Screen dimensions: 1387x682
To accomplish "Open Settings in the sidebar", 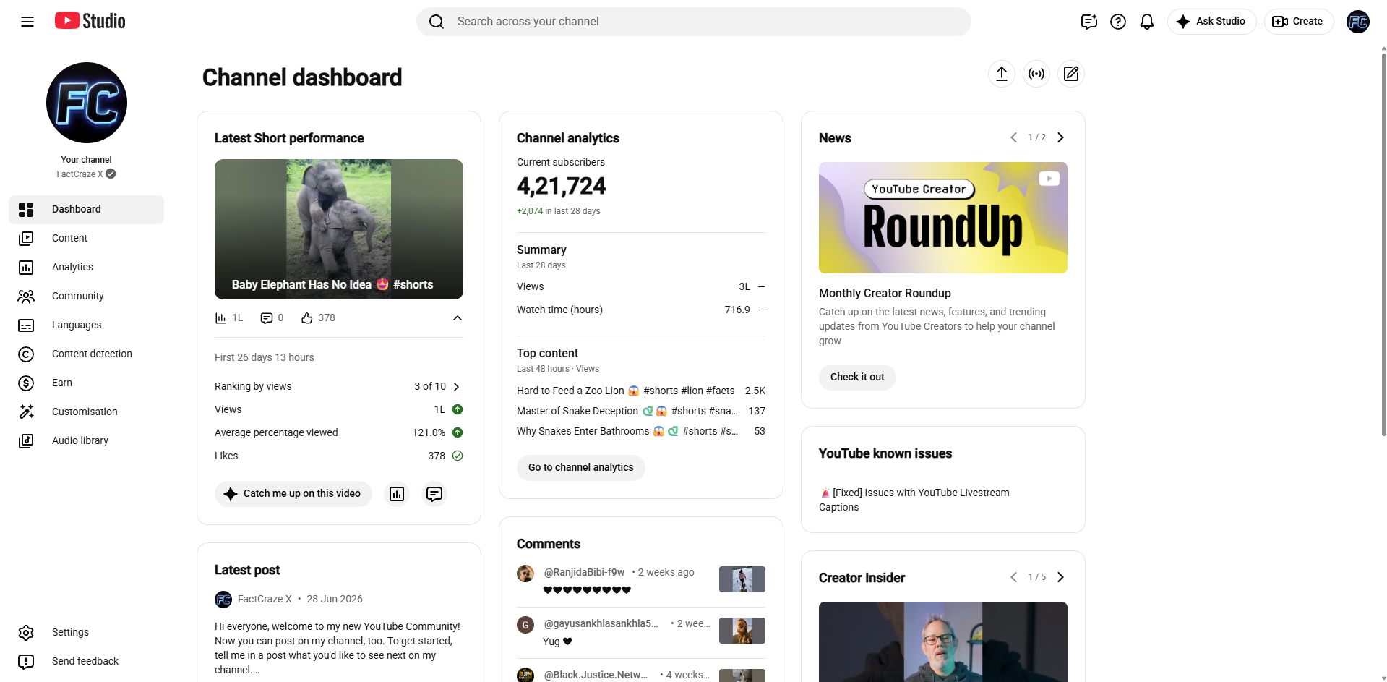I will (x=87, y=633).
